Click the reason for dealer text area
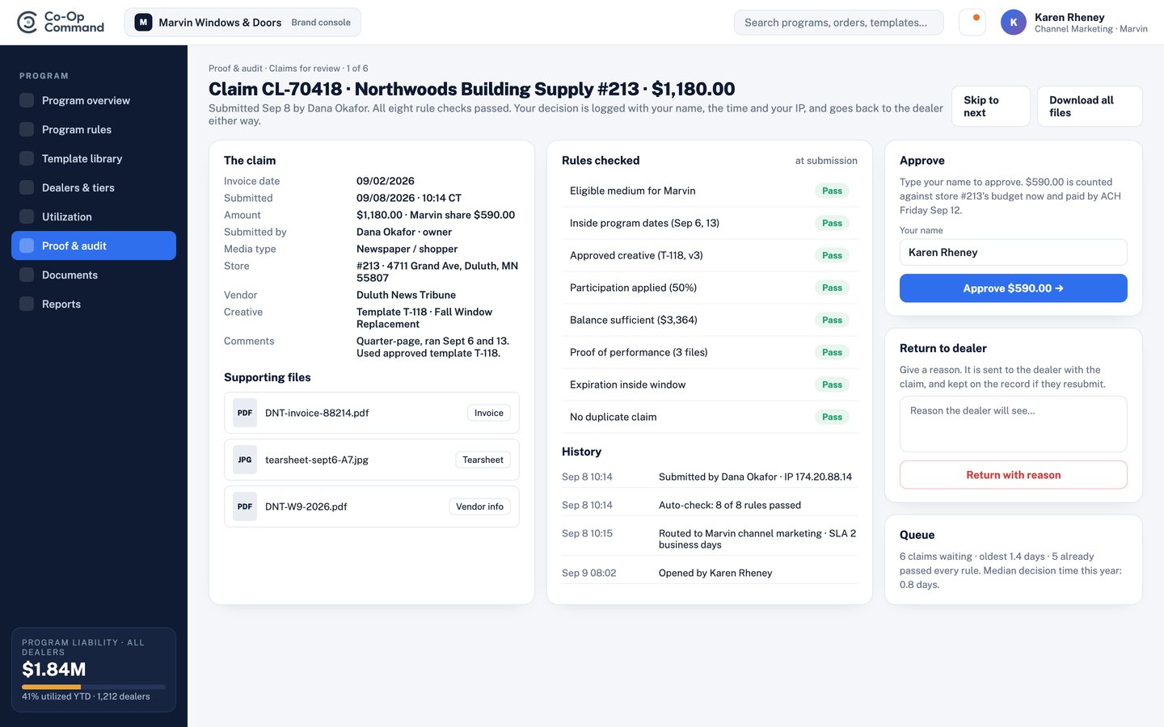Image resolution: width=1164 pixels, height=727 pixels. pyautogui.click(x=1014, y=424)
